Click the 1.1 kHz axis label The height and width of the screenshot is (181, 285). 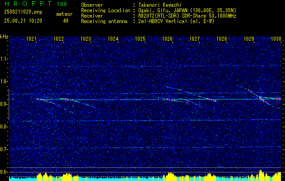pyautogui.click(x=4, y=59)
